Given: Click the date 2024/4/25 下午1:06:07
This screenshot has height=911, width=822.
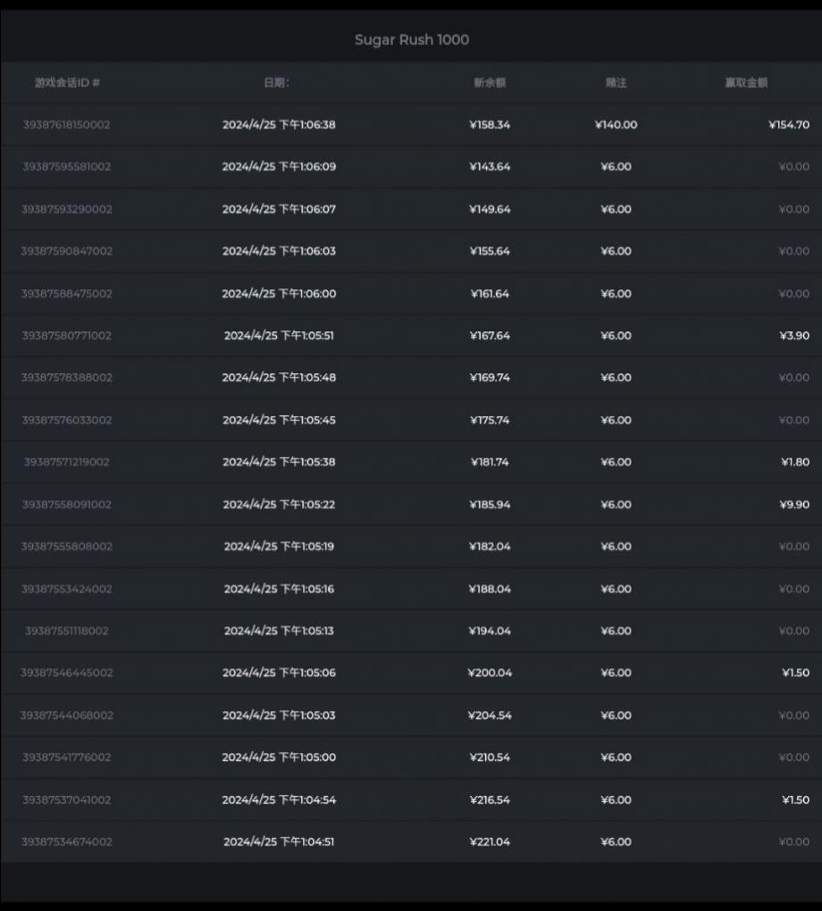Looking at the screenshot, I should click(x=279, y=209).
